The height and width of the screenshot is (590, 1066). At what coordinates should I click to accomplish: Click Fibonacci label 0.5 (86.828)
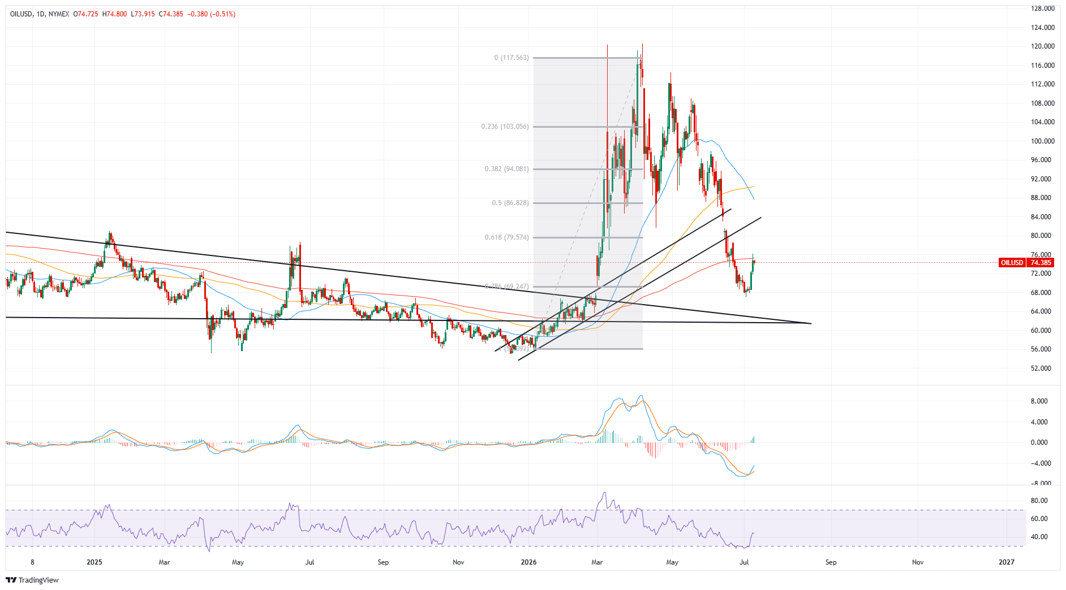[x=510, y=203]
